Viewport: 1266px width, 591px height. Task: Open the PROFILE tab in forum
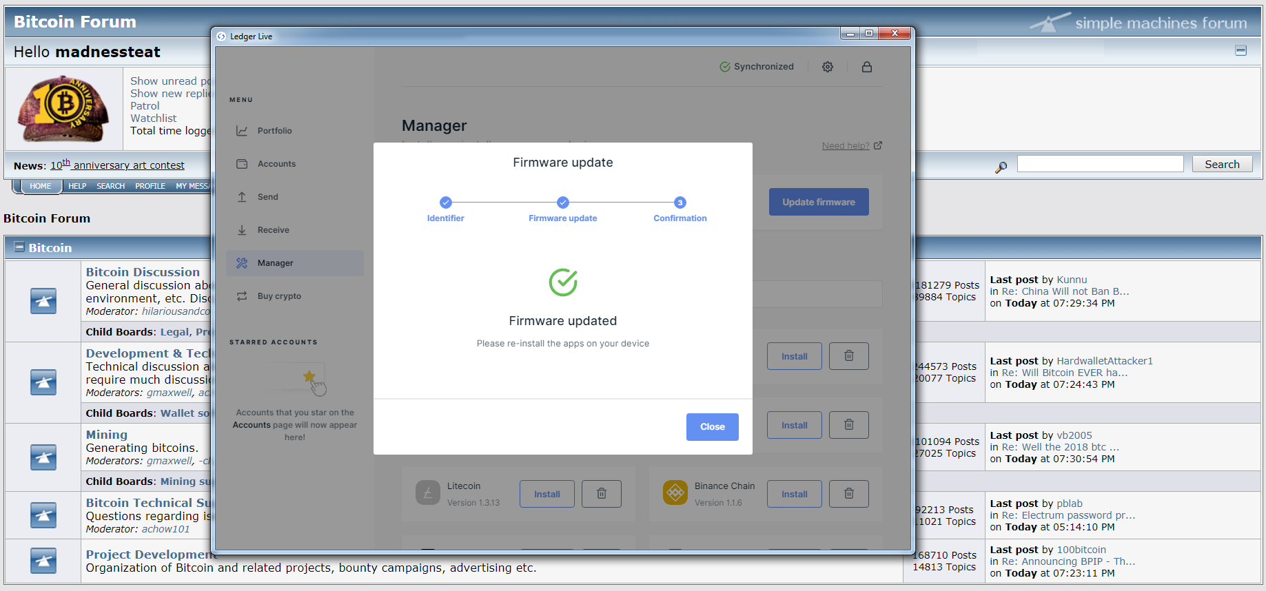[x=150, y=186]
